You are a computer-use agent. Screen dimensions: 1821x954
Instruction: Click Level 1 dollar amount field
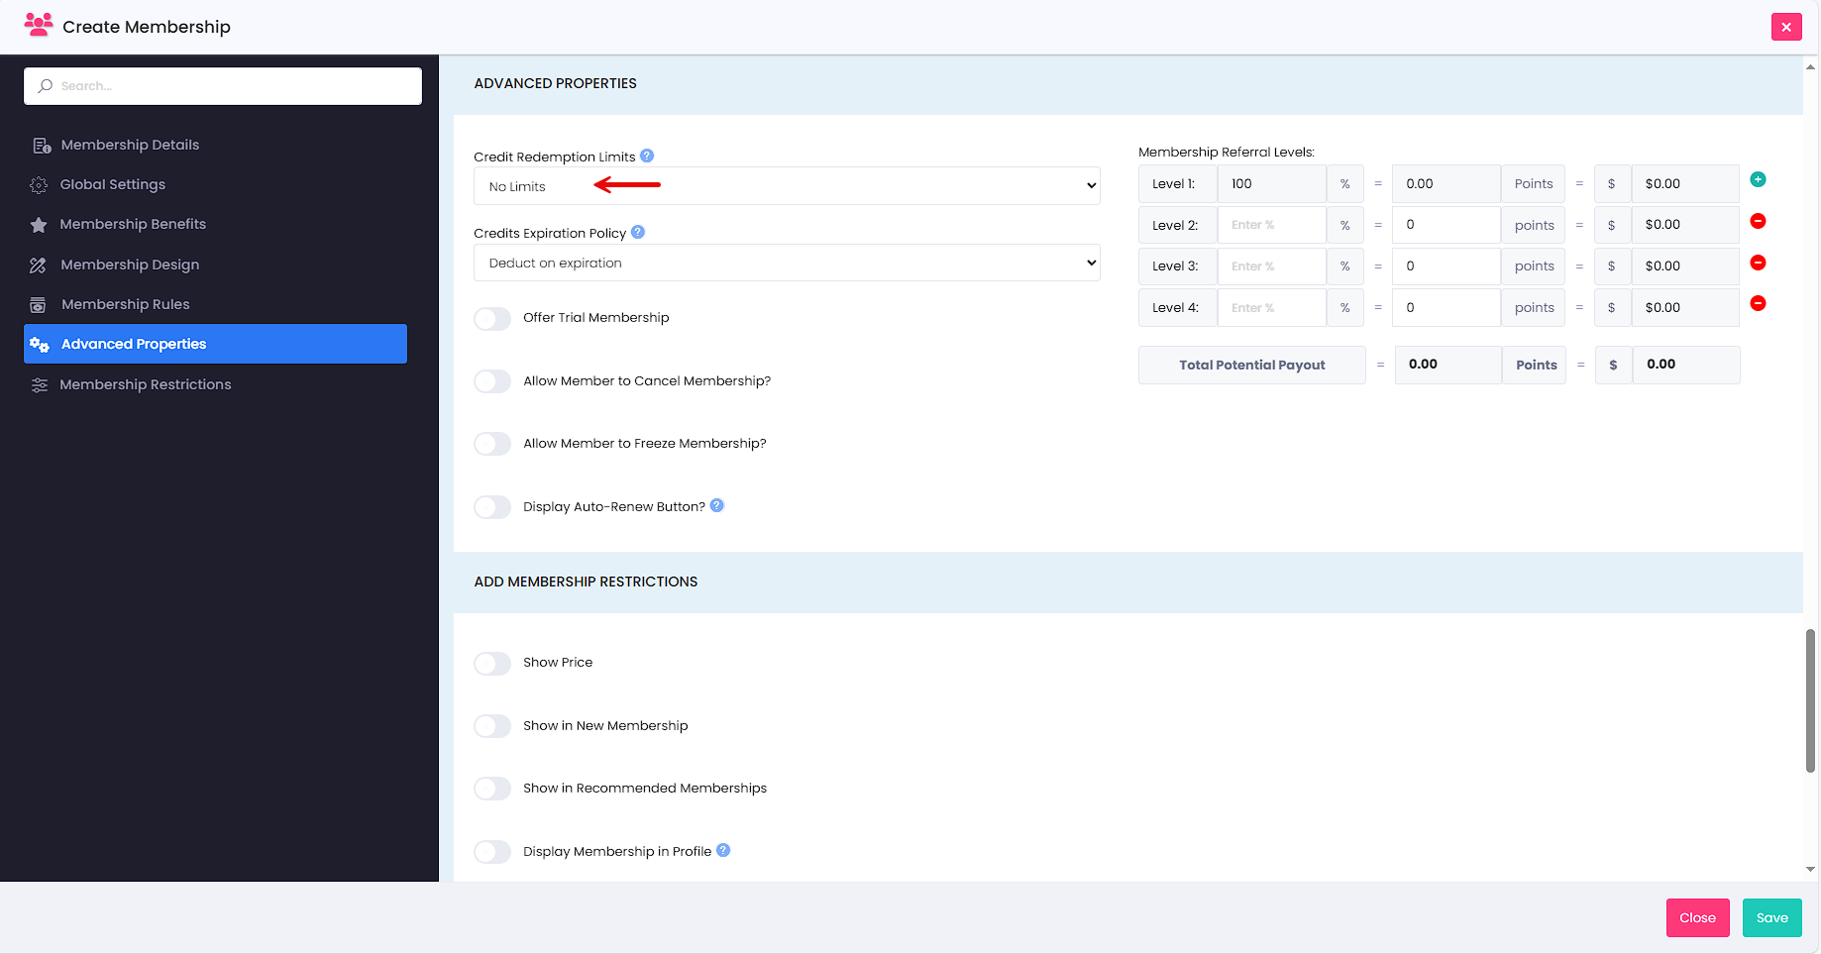(1685, 184)
